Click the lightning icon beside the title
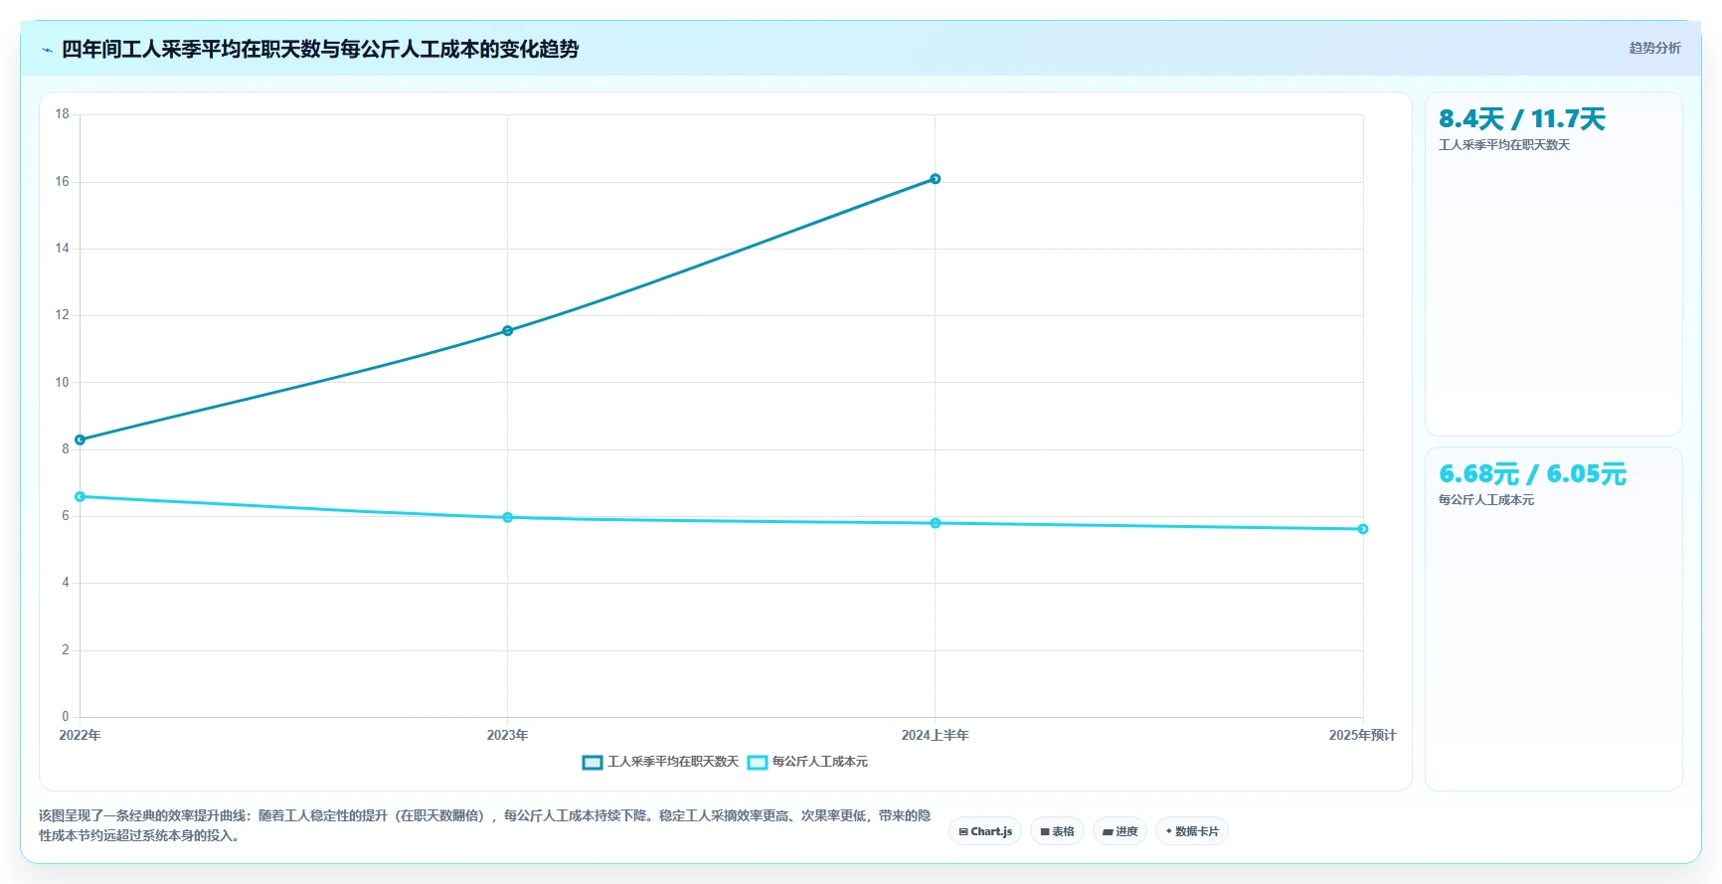 click(x=47, y=50)
